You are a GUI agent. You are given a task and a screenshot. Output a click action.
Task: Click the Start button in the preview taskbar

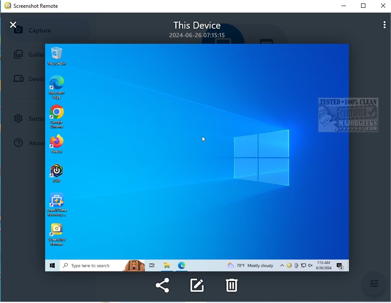(x=52, y=265)
